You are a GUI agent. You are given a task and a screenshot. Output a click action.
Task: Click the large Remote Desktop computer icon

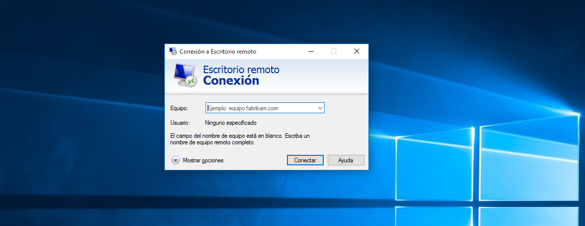[x=184, y=76]
